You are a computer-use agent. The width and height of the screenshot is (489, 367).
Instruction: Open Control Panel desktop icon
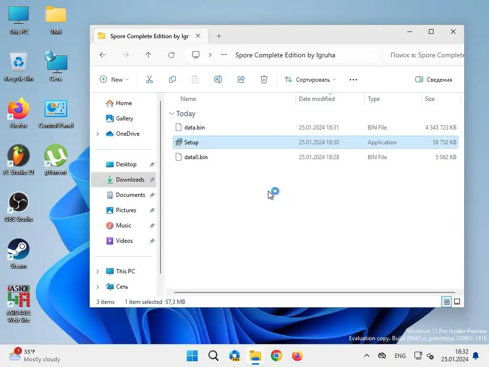pyautogui.click(x=56, y=114)
